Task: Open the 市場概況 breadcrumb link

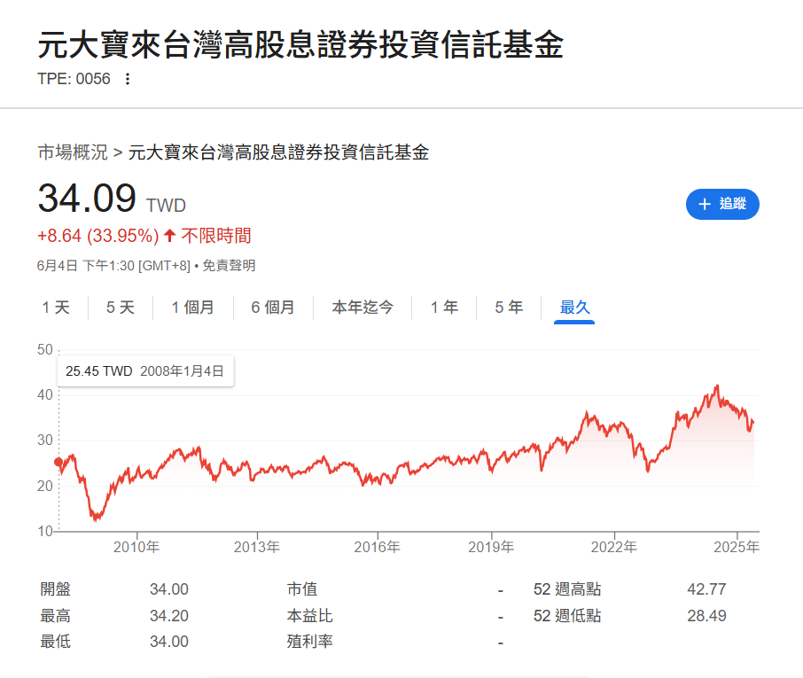Action: pos(73,152)
